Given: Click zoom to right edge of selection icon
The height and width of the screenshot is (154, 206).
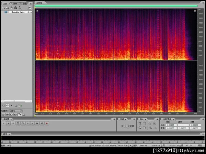Looking at the screenshot, I should pyautogui.click(x=145, y=128).
